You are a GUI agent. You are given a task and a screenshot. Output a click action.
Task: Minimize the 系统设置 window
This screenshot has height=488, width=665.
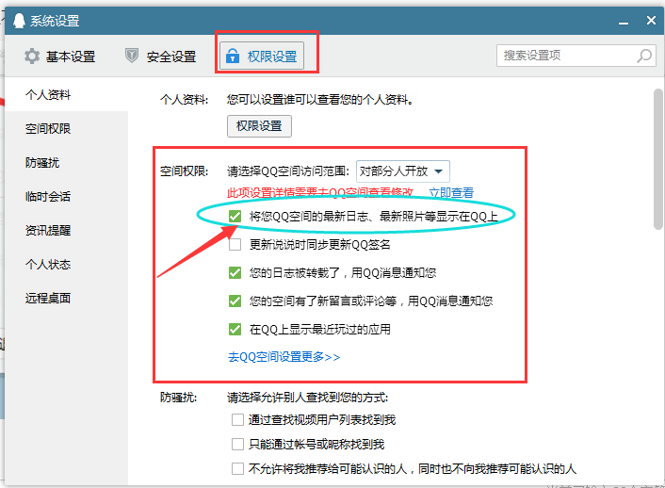[623, 22]
